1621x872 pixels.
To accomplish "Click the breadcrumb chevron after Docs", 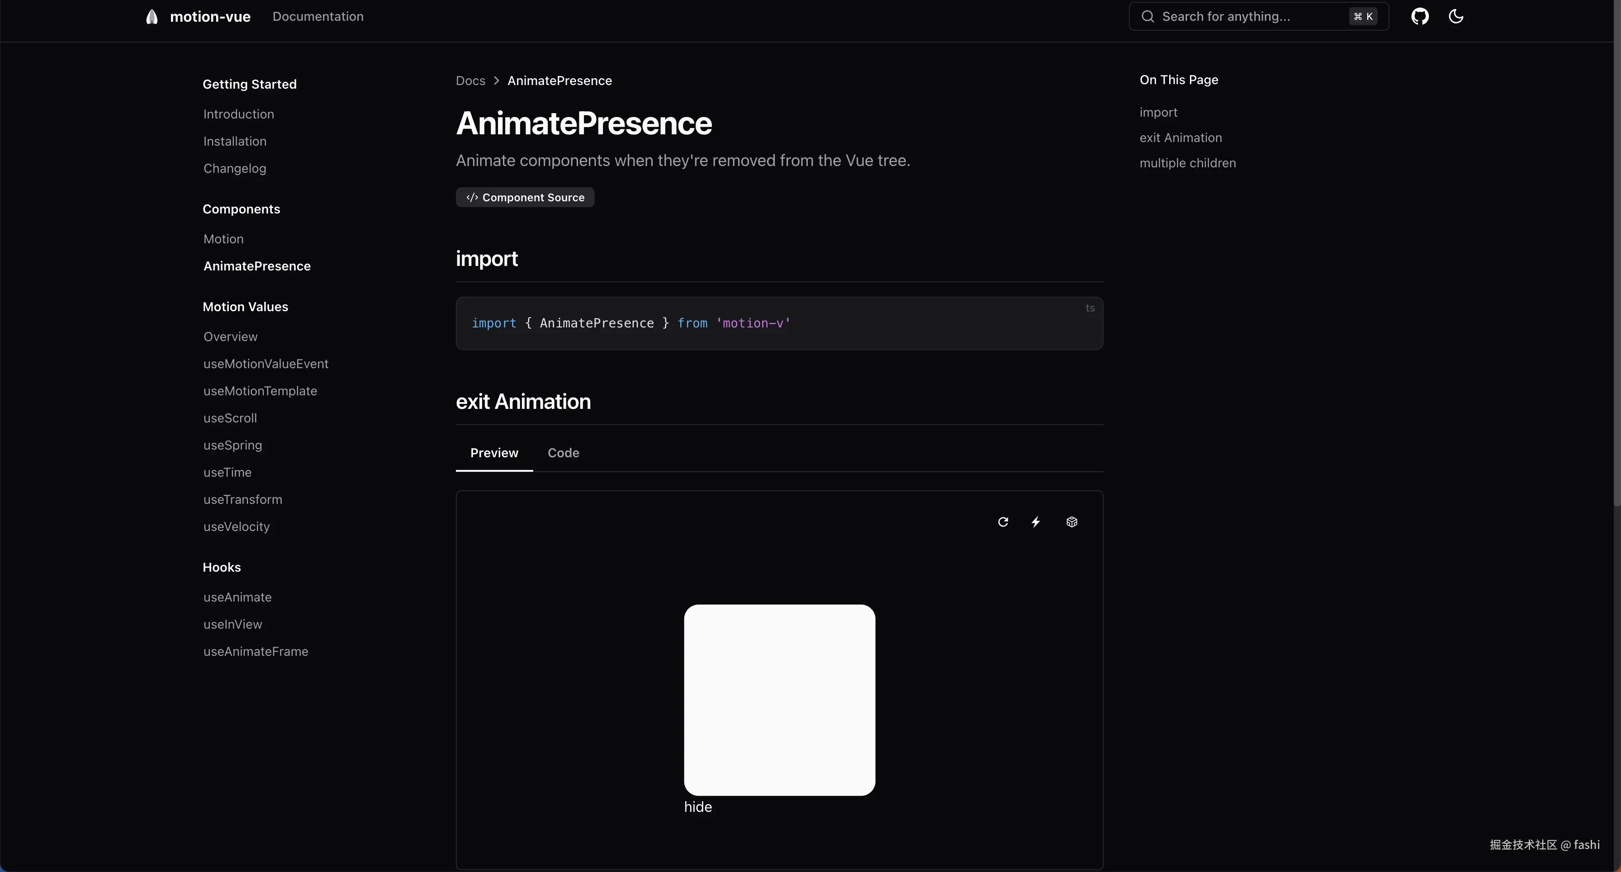I will click(497, 81).
